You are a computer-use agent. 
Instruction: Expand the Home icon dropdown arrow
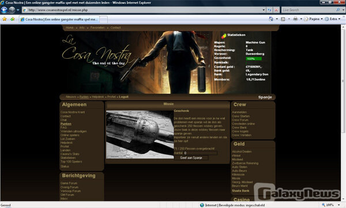277,19
